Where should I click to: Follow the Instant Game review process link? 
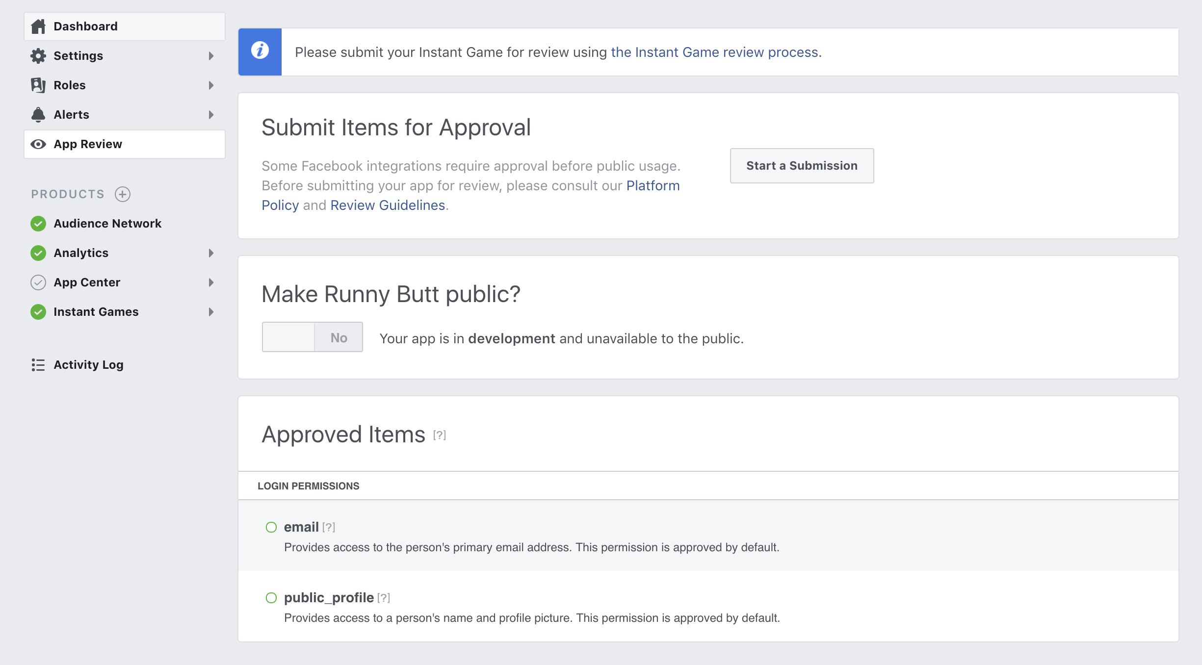[714, 52]
